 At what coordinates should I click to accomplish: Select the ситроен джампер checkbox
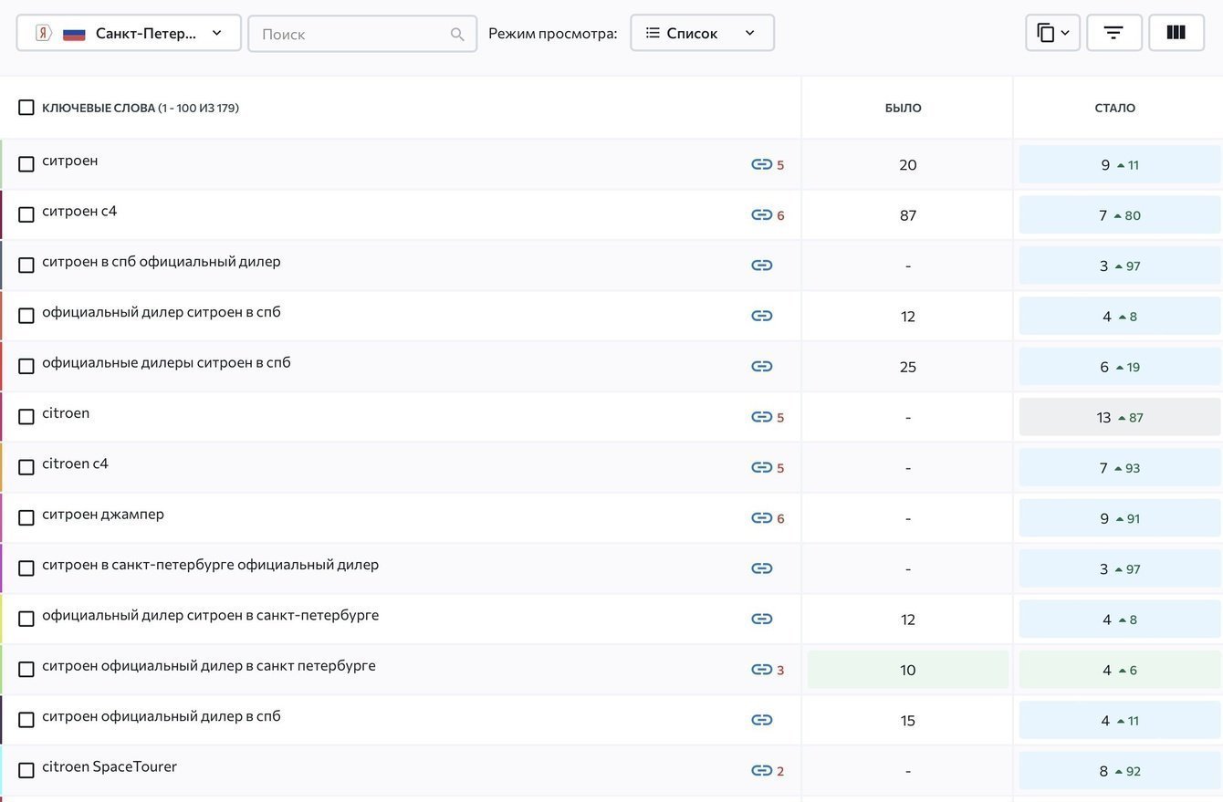tap(26, 517)
